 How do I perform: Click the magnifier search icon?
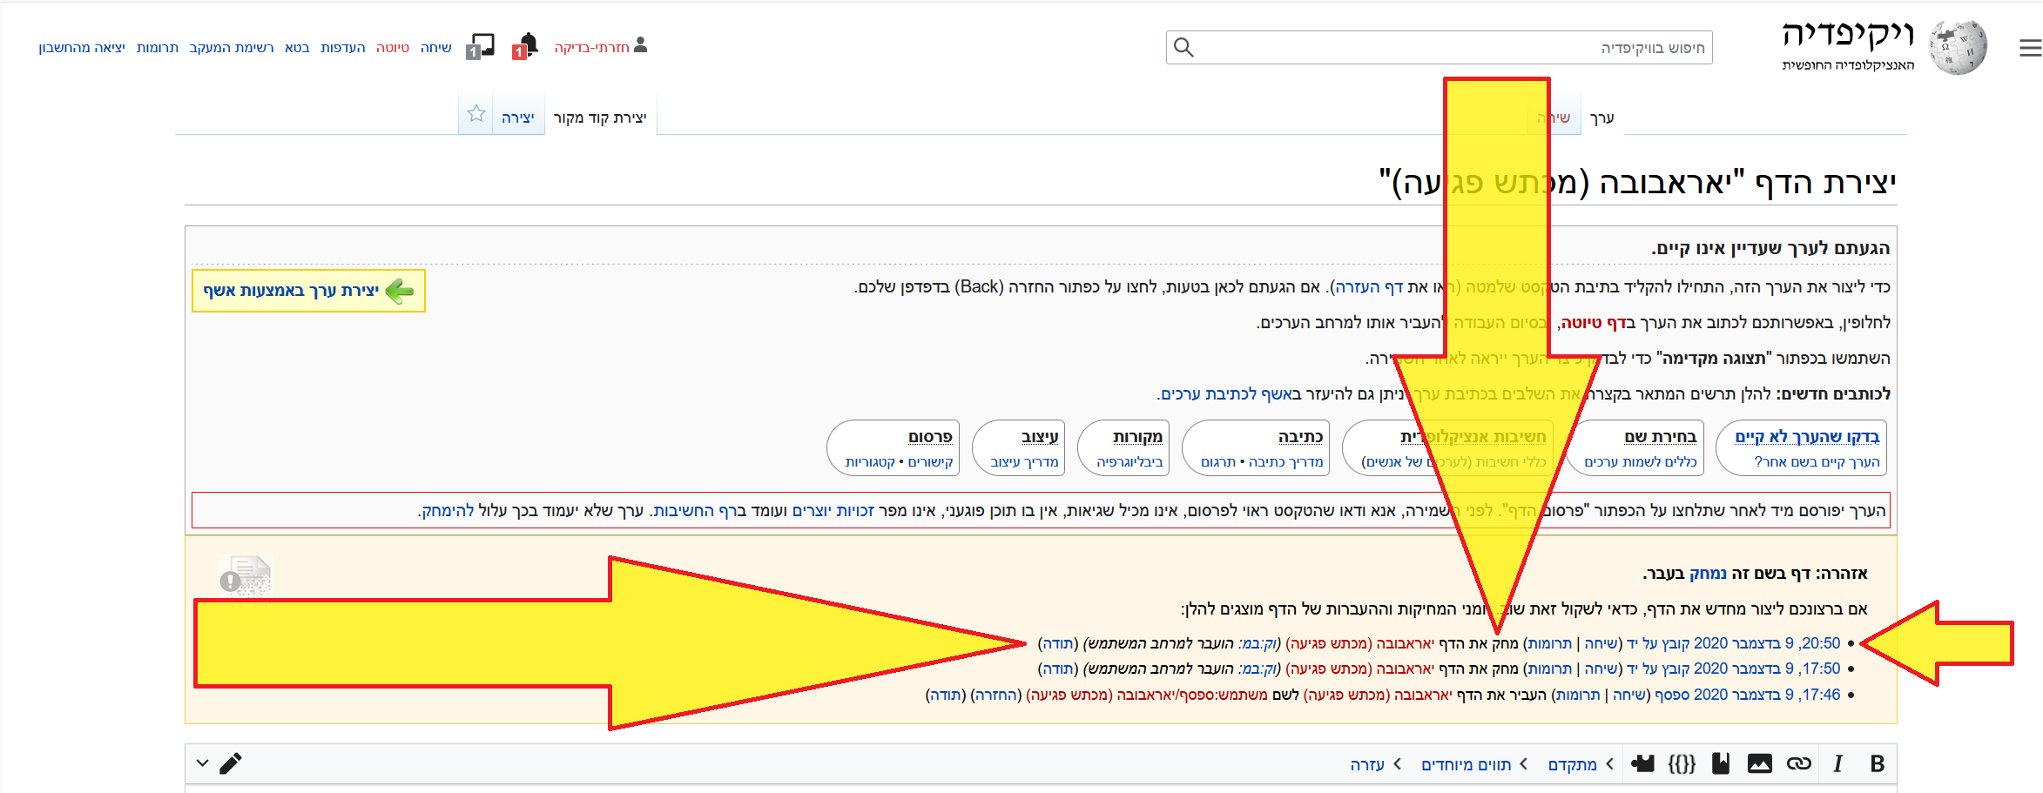1183,47
